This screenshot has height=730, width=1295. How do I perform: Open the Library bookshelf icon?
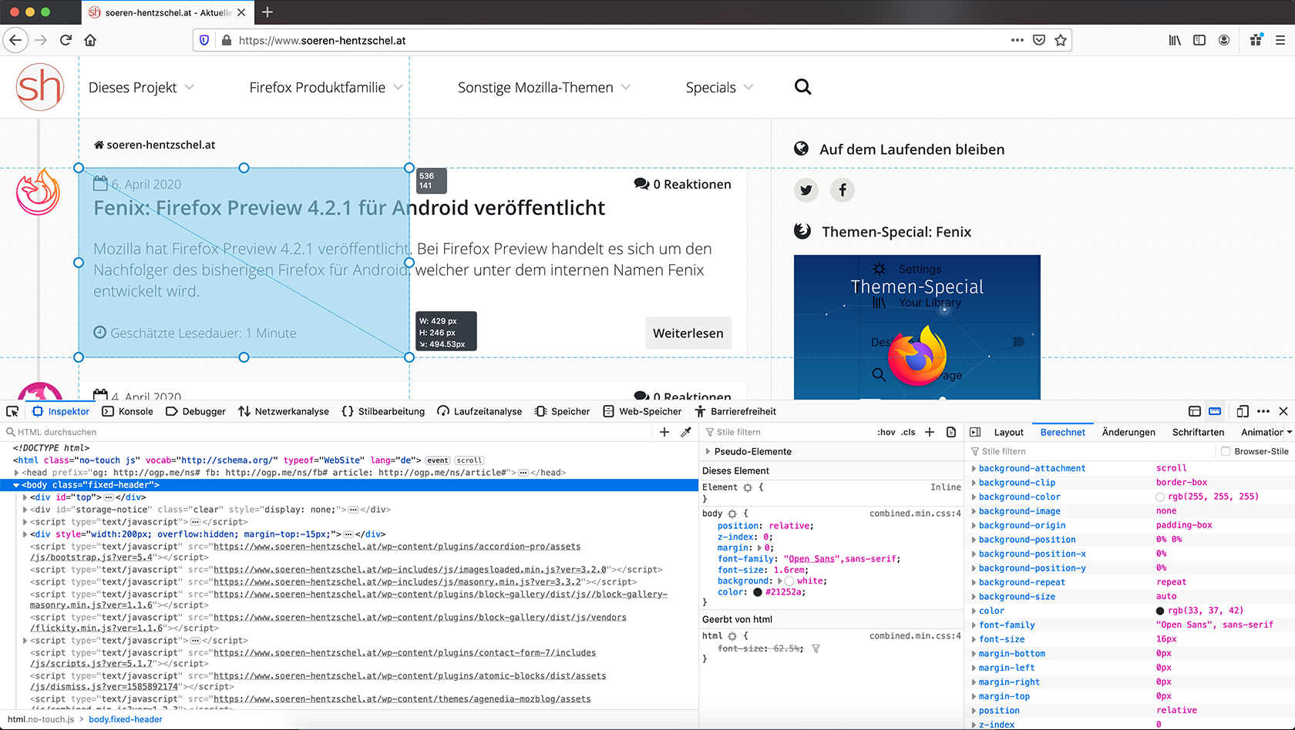pos(1175,40)
